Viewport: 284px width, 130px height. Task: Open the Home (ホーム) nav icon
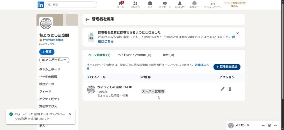tap(120, 5)
